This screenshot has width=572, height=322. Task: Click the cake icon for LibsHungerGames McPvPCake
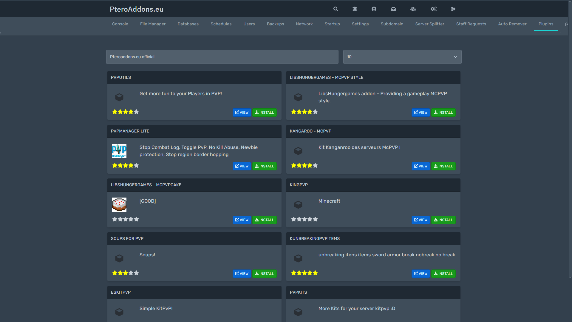tap(119, 205)
